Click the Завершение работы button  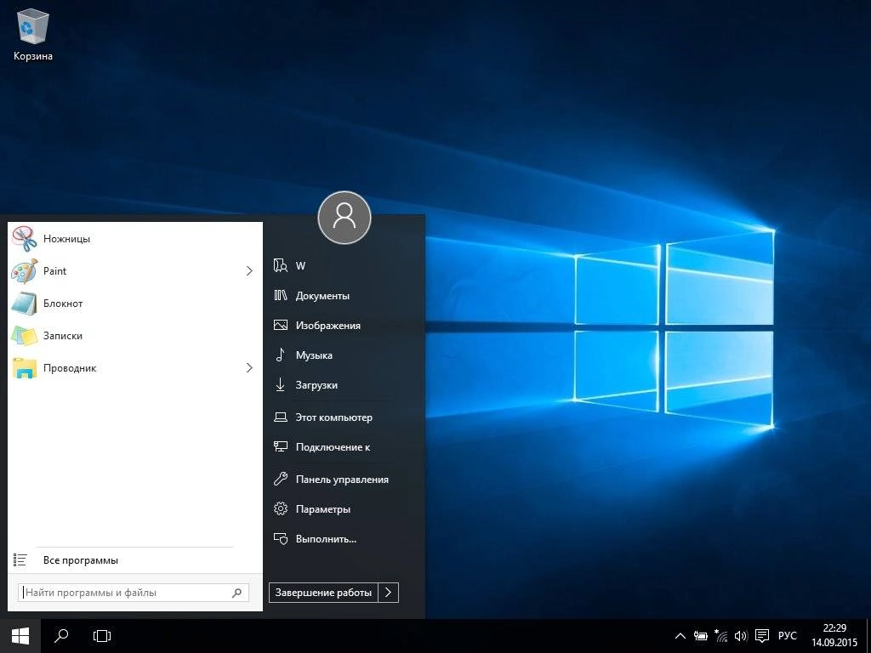point(323,593)
